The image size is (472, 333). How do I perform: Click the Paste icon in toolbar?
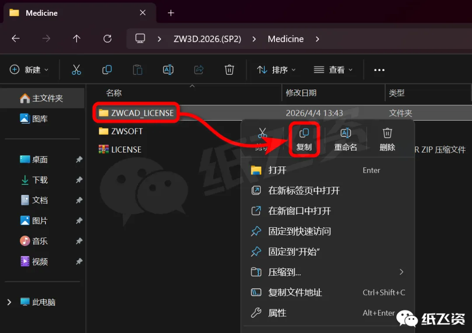(138, 70)
